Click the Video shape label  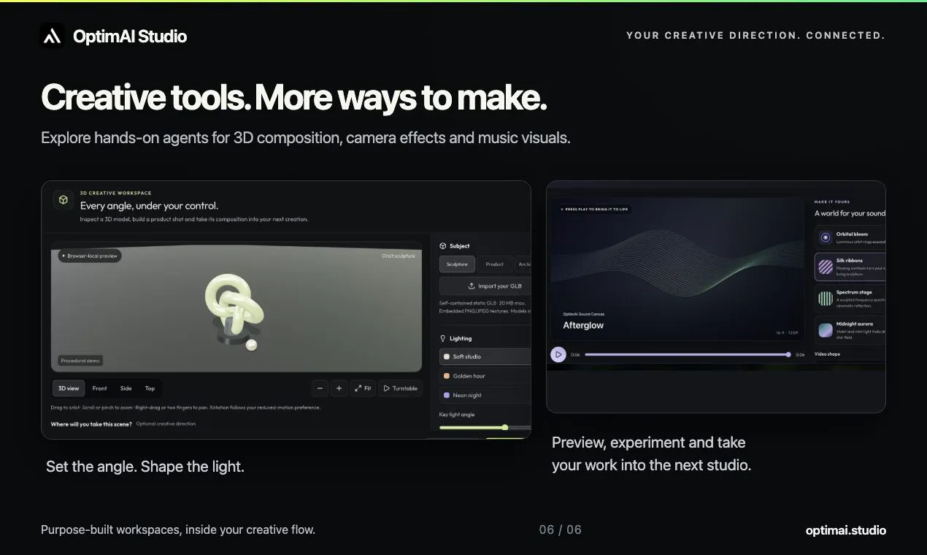coord(828,354)
